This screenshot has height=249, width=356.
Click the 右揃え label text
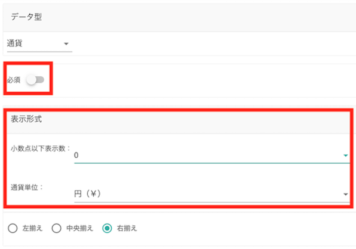click(x=127, y=228)
